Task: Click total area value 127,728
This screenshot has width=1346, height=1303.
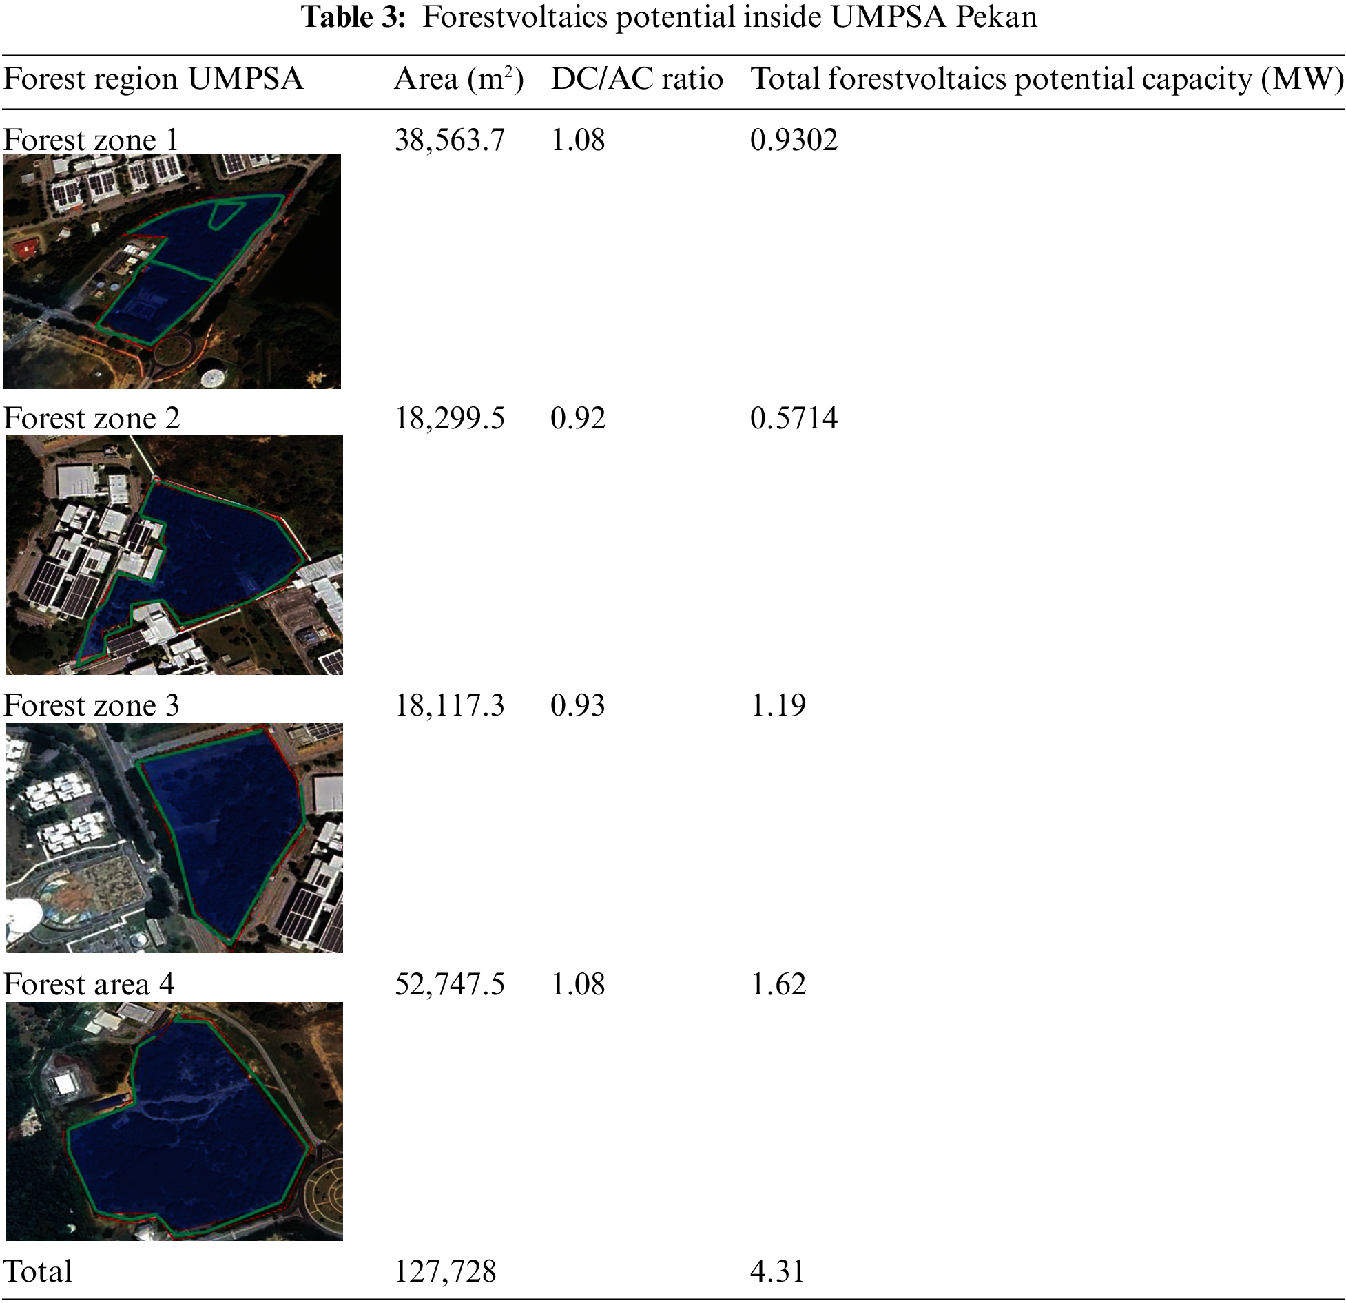Action: tap(445, 1271)
